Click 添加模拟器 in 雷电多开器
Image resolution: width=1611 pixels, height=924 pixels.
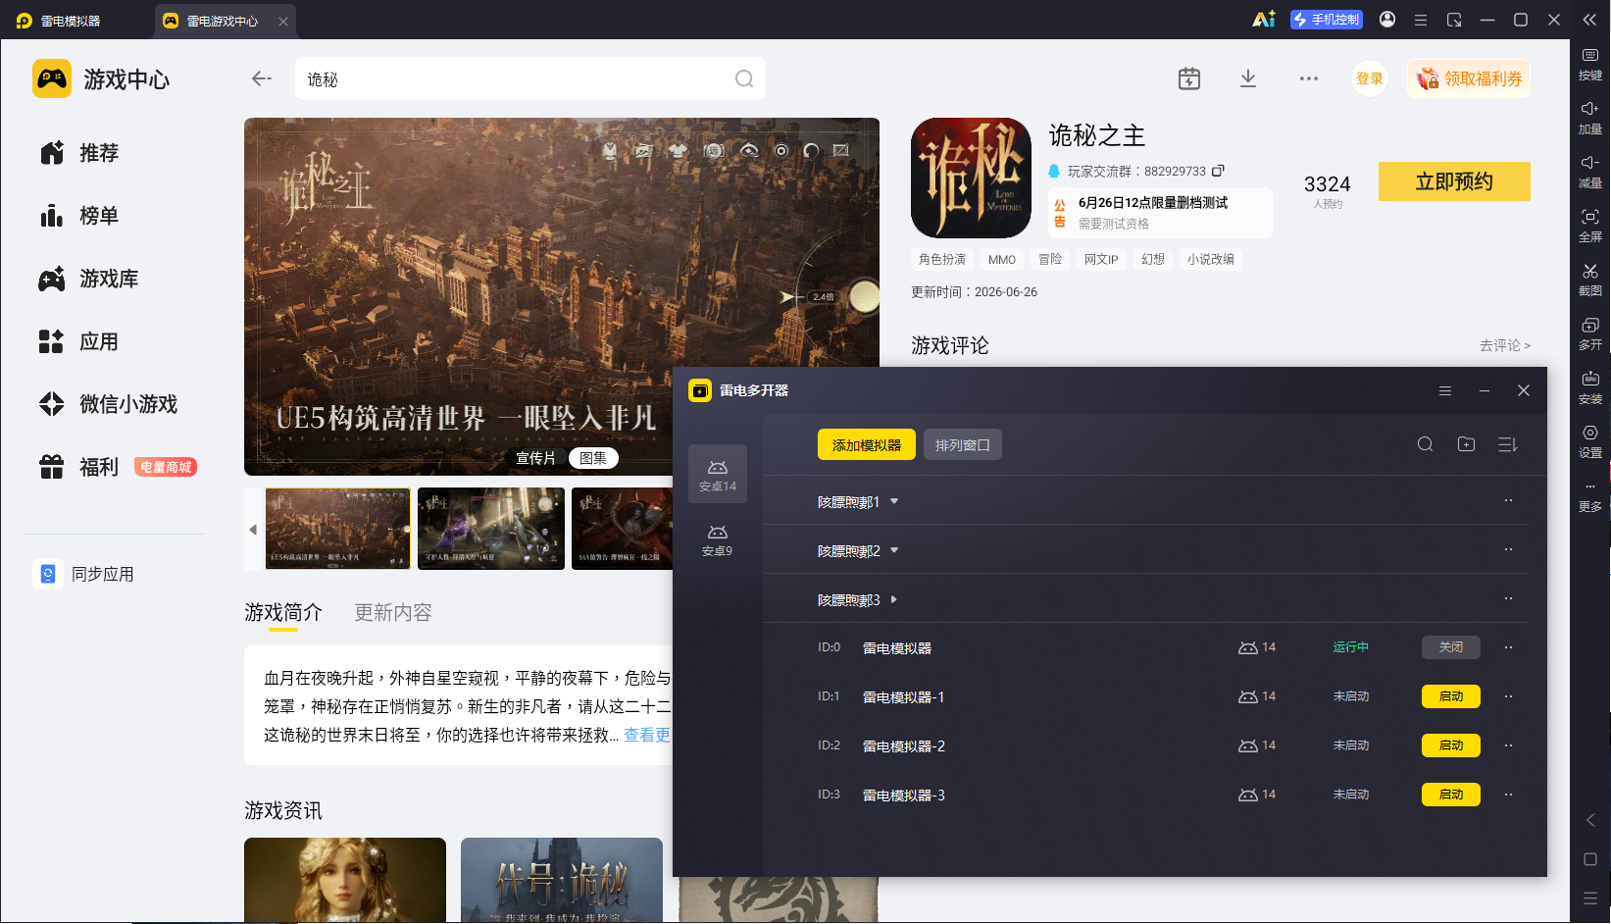(867, 444)
